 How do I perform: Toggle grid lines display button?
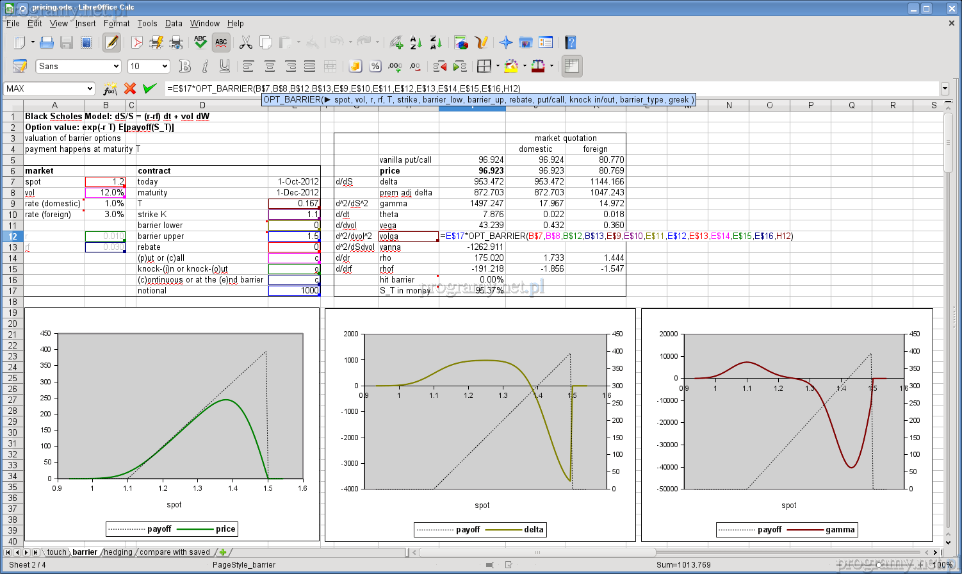[571, 66]
